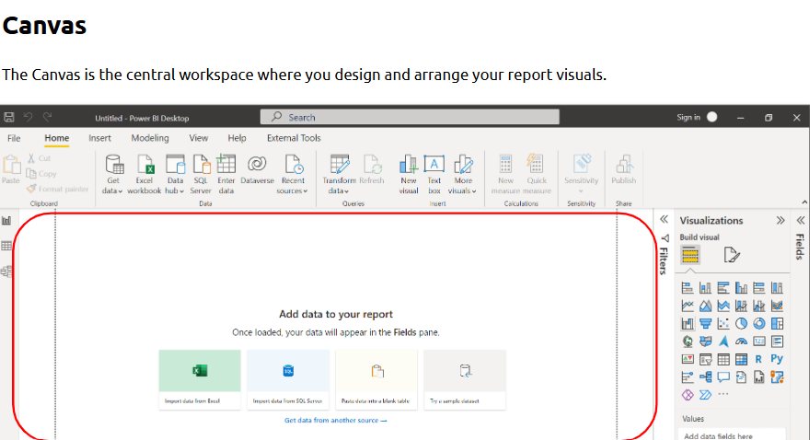Viewport: 810px width, 440px height.
Task: Select the Stacked column chart visual
Action: [705, 287]
